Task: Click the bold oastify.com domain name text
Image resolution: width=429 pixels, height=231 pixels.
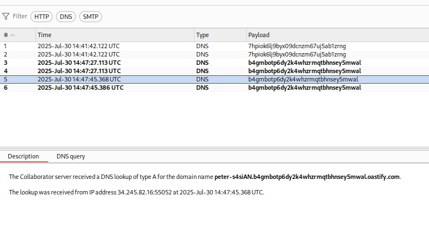Action: click(307, 177)
